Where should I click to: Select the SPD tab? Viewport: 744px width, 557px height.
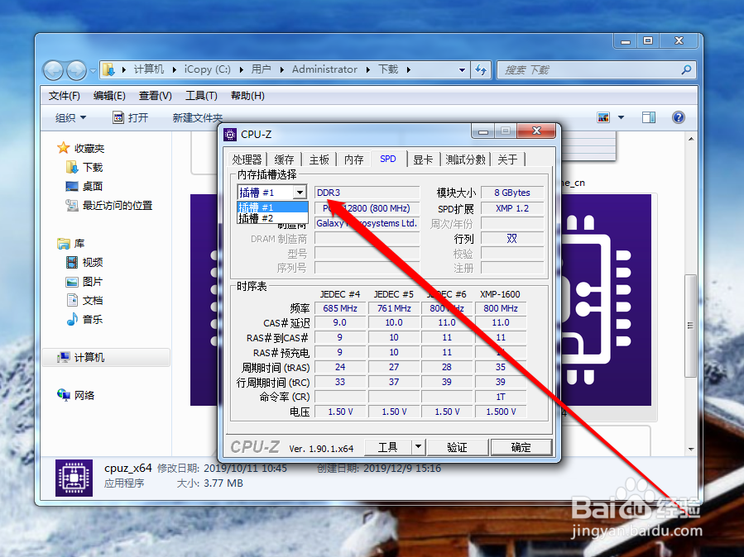388,159
